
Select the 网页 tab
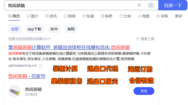click(14, 16)
